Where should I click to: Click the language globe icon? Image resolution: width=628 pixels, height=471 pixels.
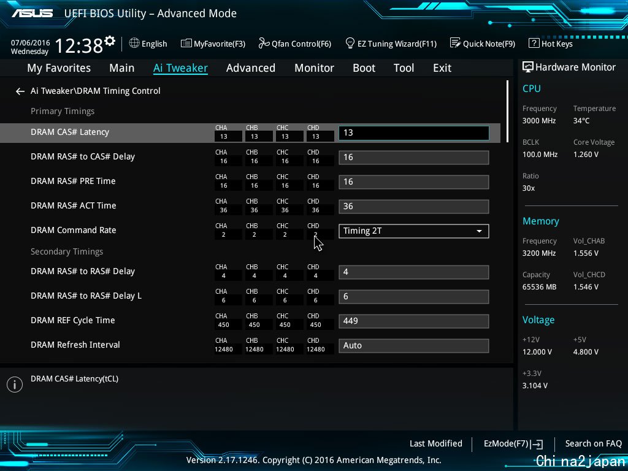click(134, 44)
